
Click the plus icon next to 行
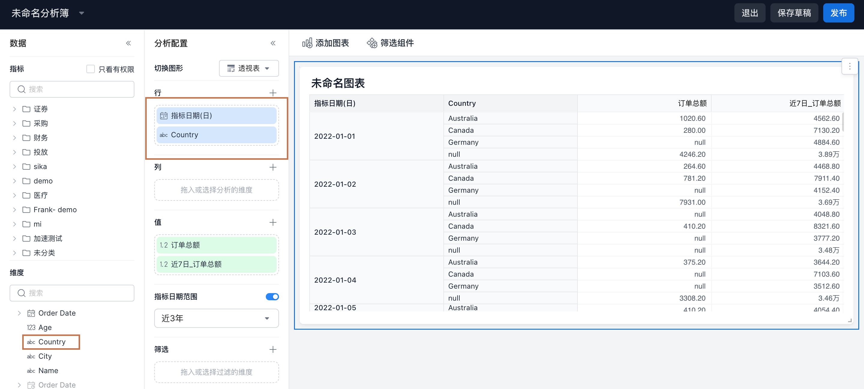coord(273,93)
